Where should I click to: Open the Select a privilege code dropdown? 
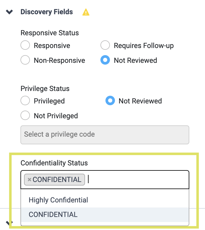coord(105,135)
